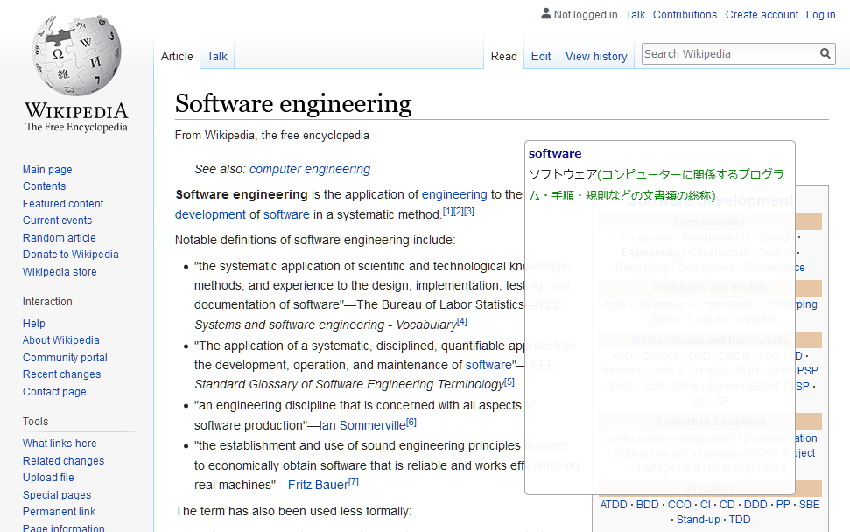Open the Fritz Bauer article link
The image size is (850, 532).
pyautogui.click(x=318, y=484)
